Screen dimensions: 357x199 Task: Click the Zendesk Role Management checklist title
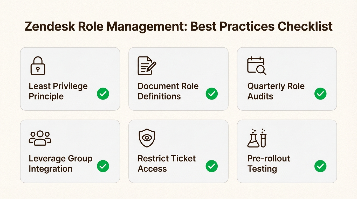coord(178,27)
